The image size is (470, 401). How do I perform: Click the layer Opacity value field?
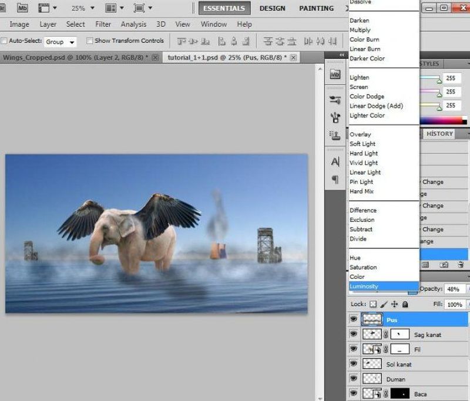(453, 290)
